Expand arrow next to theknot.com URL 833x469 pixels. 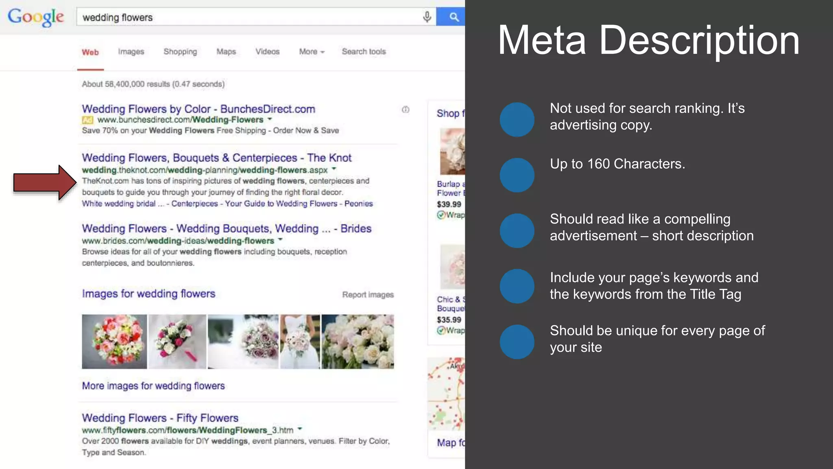[x=334, y=169]
